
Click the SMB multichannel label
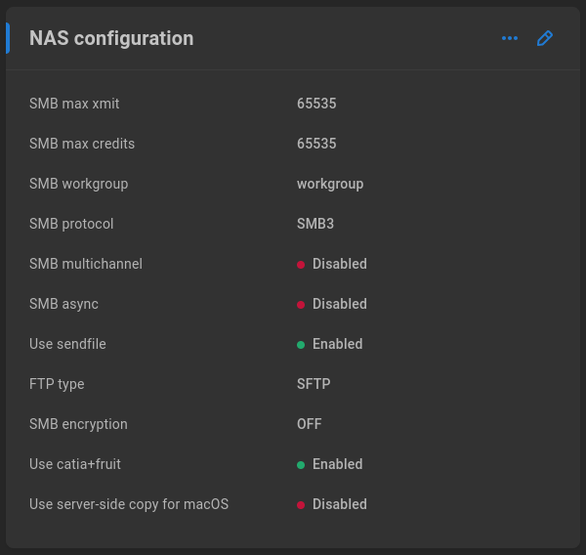(86, 264)
